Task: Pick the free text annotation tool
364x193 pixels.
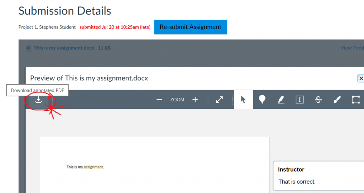Action: [300, 100]
